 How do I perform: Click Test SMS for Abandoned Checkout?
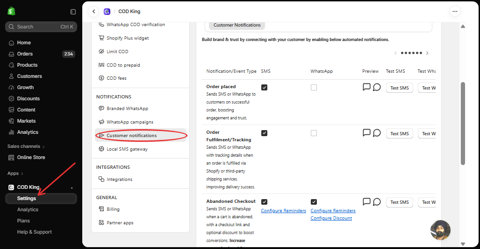(400, 202)
